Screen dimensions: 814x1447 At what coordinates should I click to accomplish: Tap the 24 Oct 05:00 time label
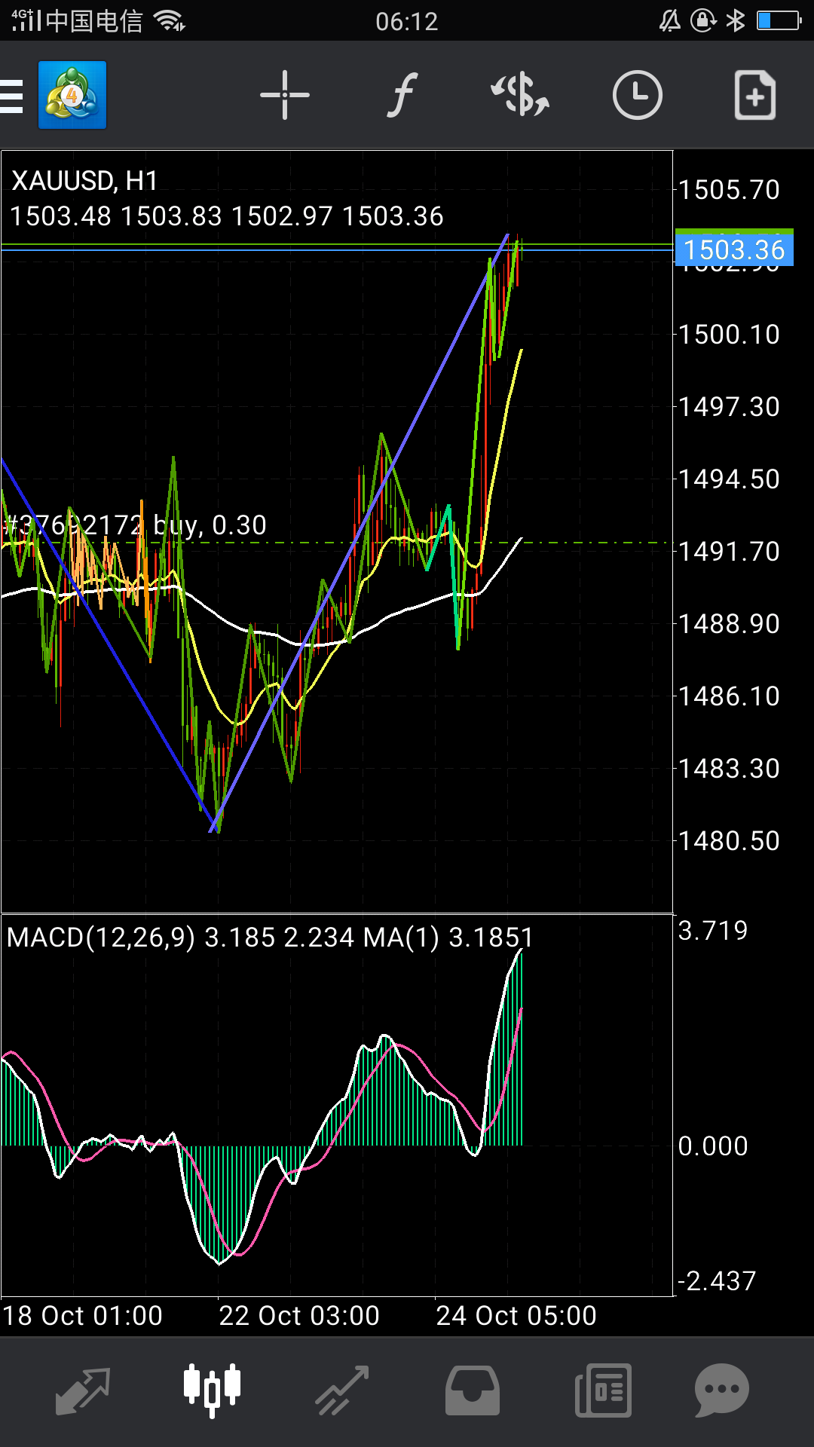pos(516,1316)
